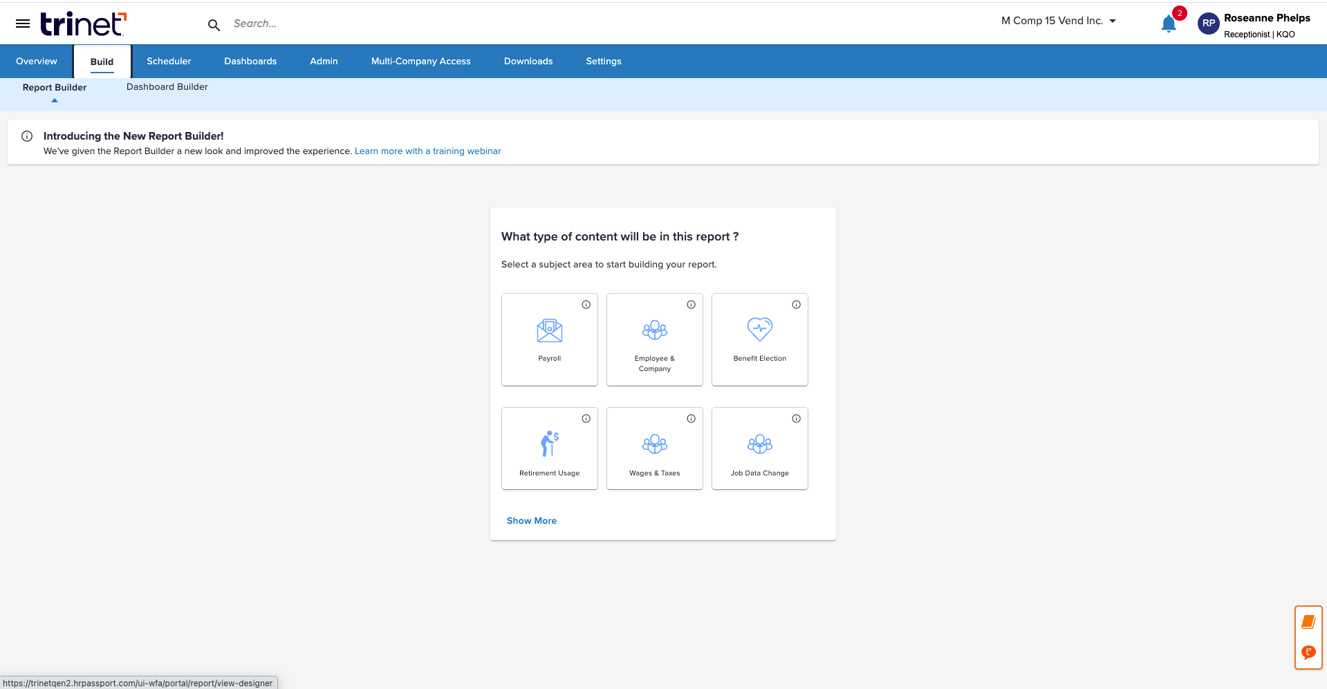Show the info tooltip on Benefit Election

click(796, 304)
